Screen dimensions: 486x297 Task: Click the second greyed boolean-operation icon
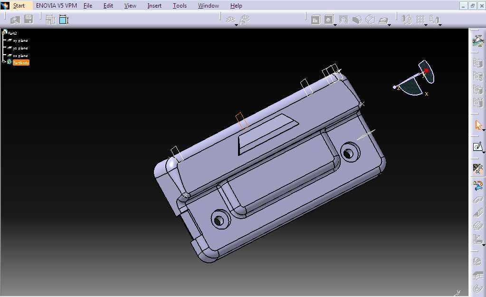click(x=477, y=76)
